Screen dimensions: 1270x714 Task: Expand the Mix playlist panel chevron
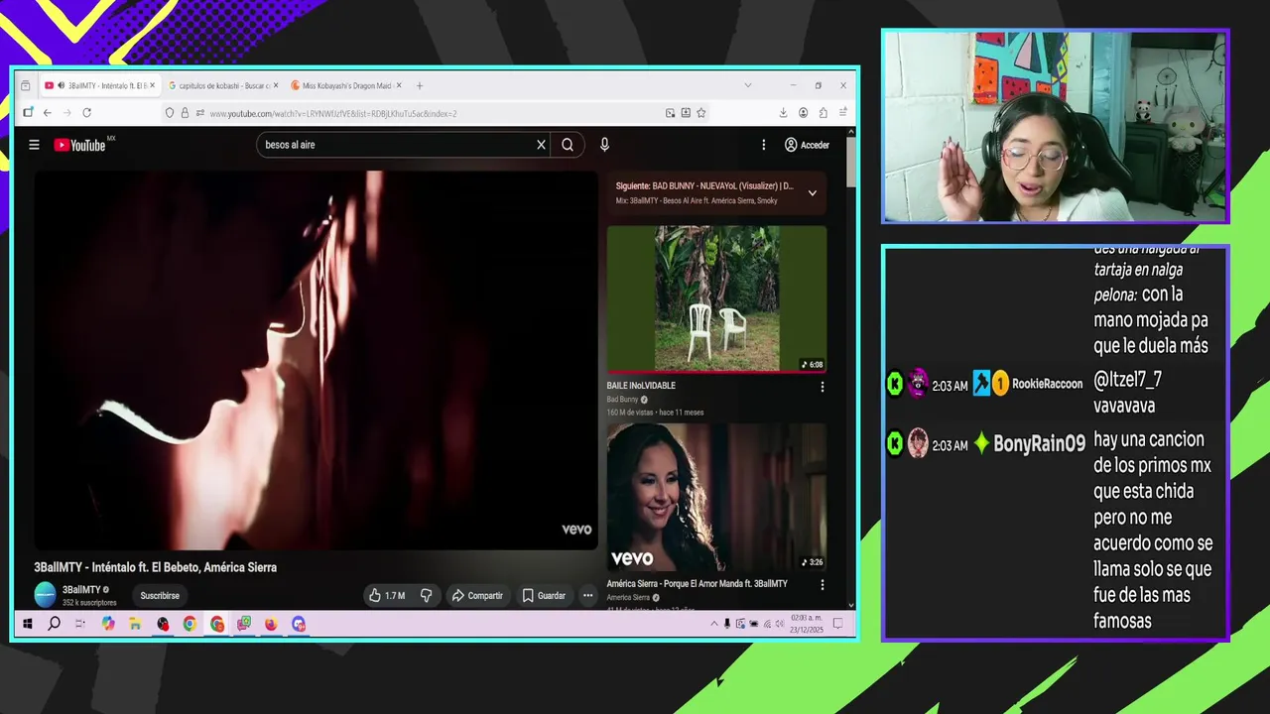[x=813, y=192]
